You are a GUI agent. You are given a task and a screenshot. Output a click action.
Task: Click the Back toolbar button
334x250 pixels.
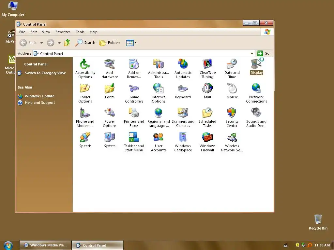pyautogui.click(x=28, y=43)
